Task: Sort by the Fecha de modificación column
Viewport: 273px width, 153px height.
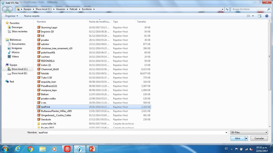Action: click(100, 22)
